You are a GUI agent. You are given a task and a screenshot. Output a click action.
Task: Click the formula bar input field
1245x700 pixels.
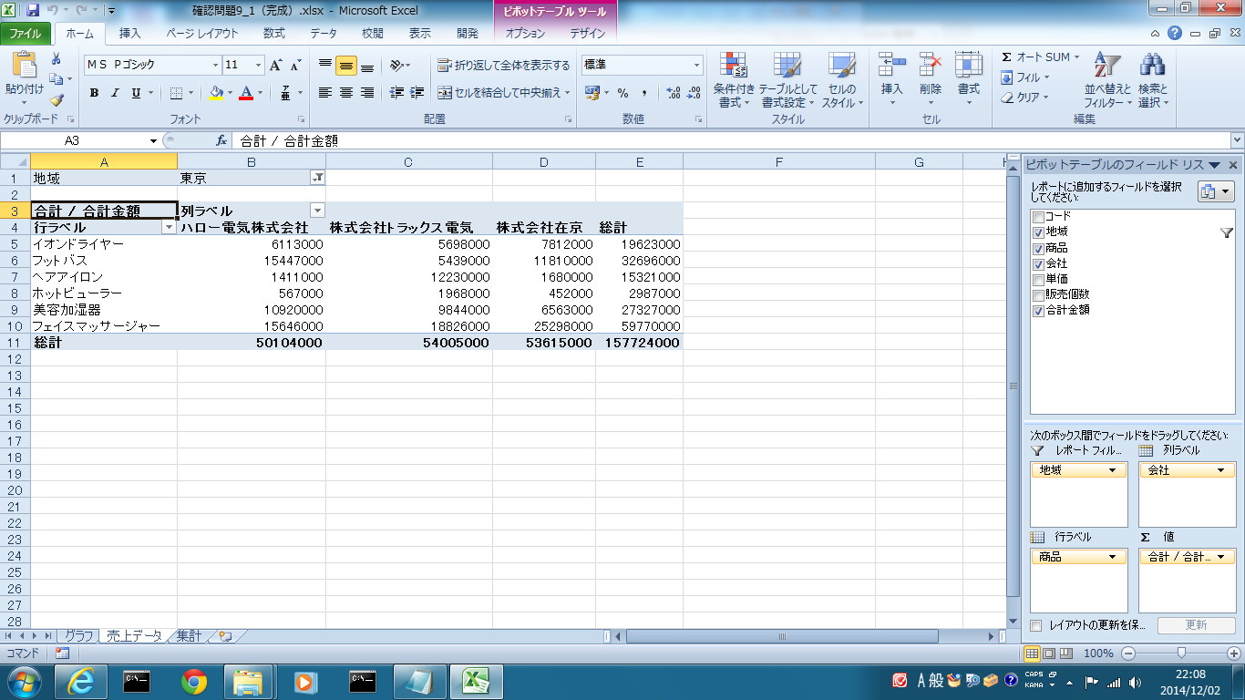click(x=732, y=141)
